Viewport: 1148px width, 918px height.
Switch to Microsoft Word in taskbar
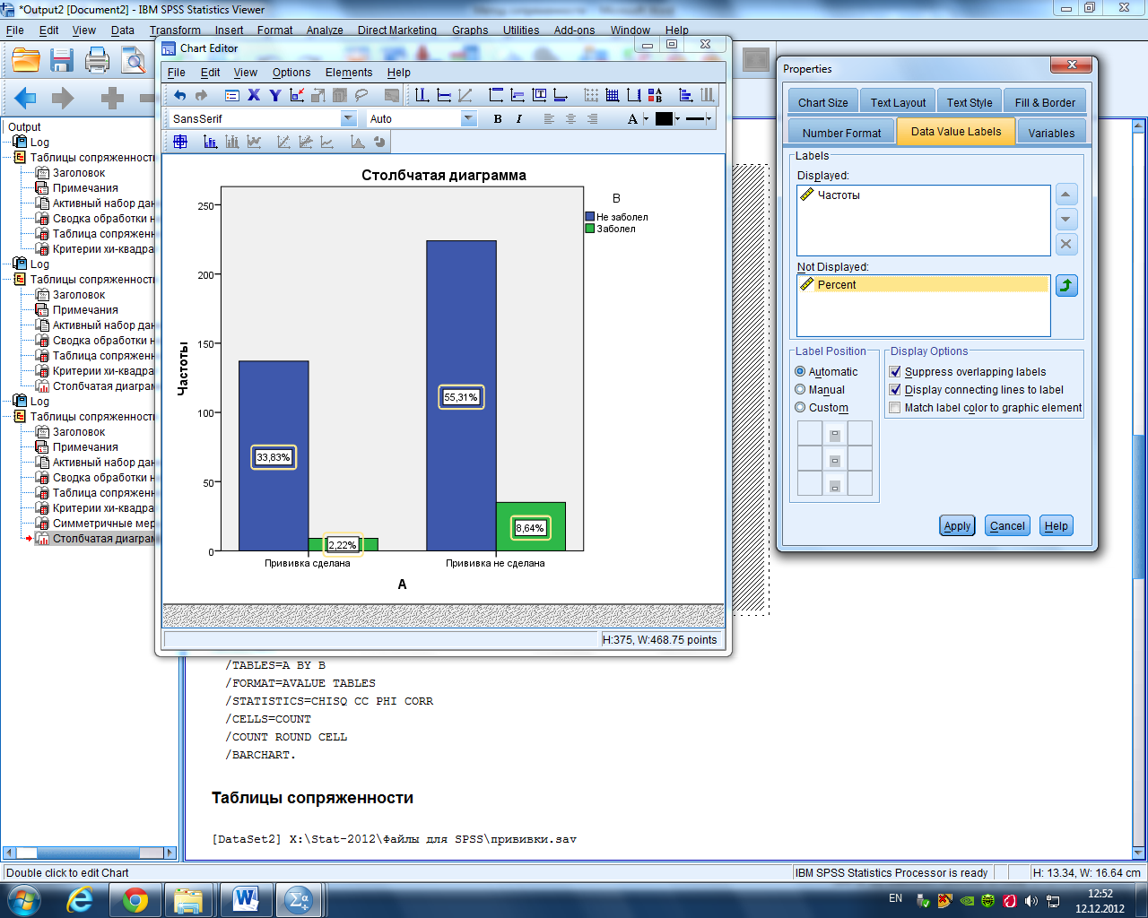coord(245,899)
